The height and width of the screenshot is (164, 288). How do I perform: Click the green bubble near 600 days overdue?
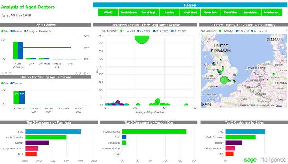point(186,104)
